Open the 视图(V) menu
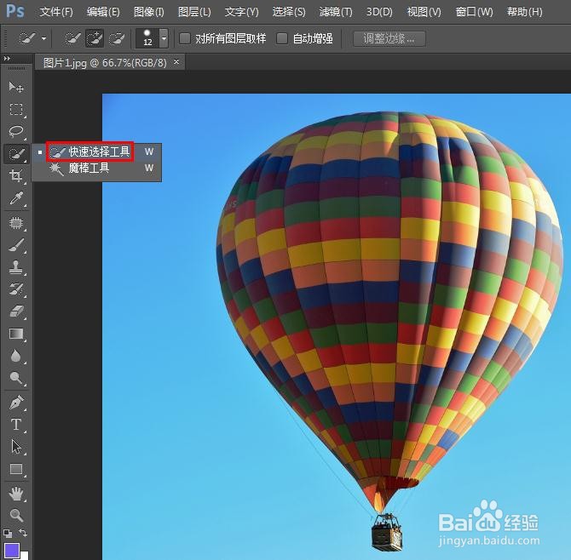This screenshot has width=571, height=560. tap(424, 12)
